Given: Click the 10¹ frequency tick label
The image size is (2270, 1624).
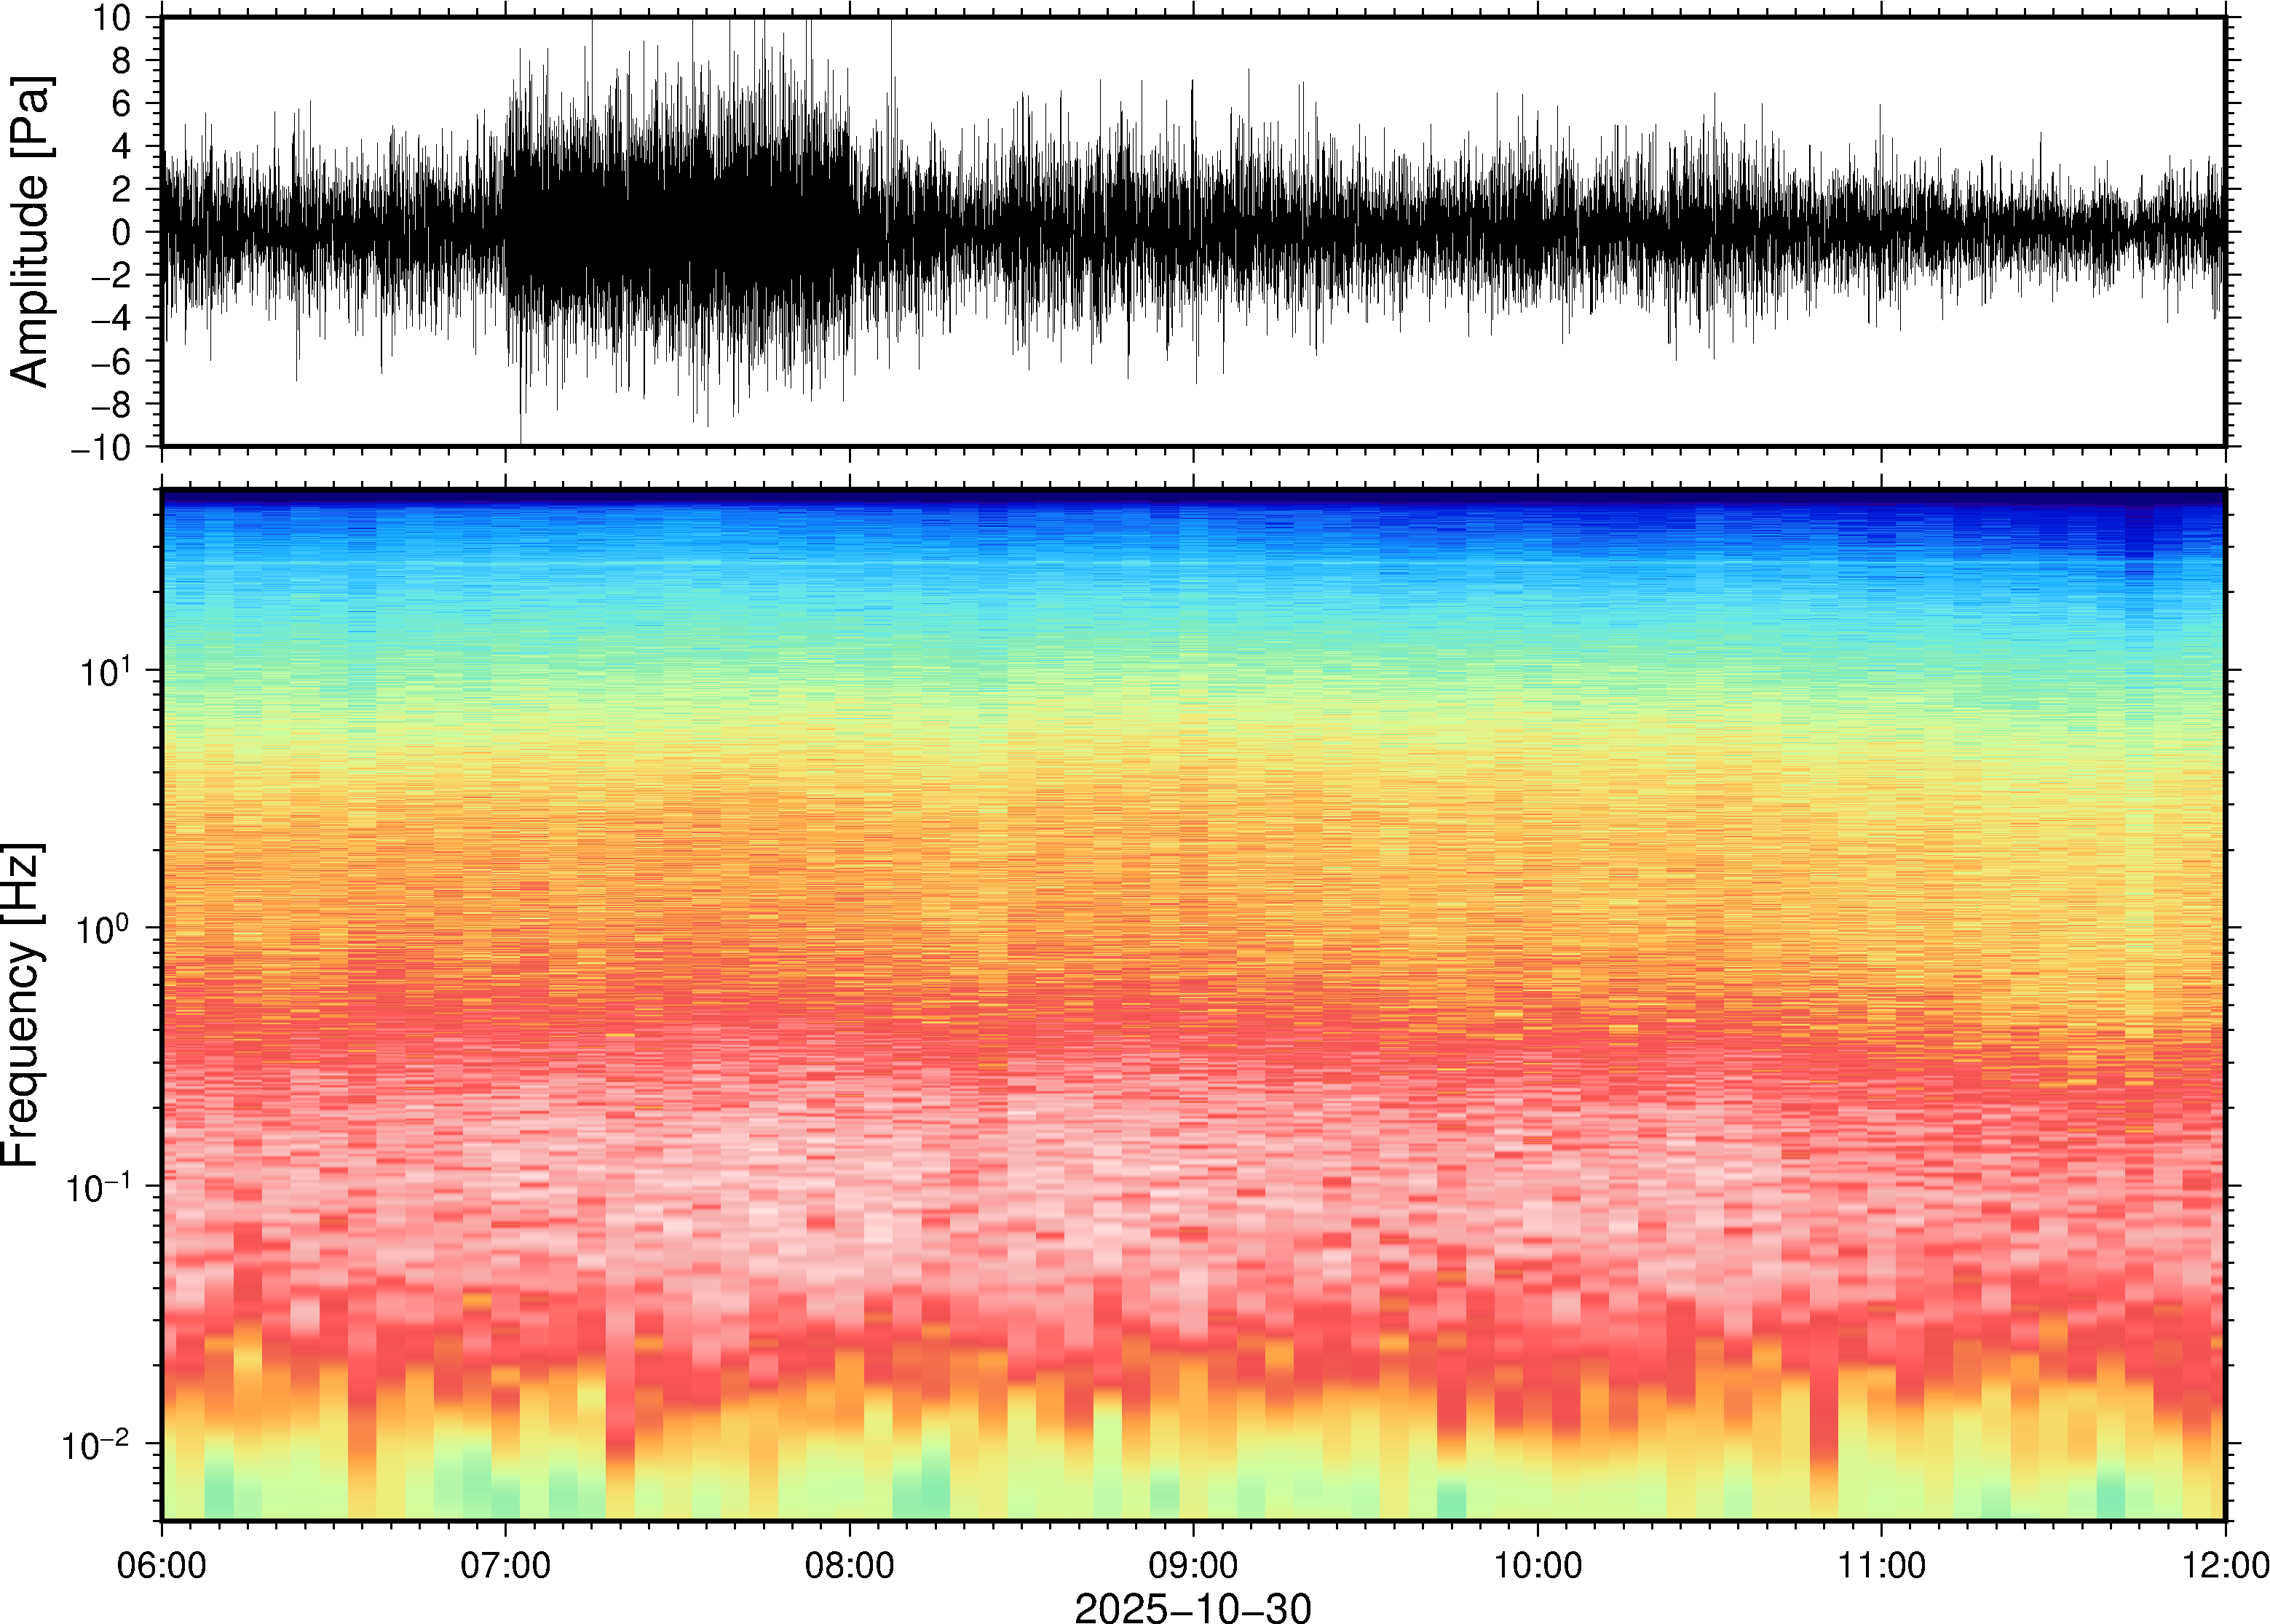Looking at the screenshot, I should coord(105,671).
